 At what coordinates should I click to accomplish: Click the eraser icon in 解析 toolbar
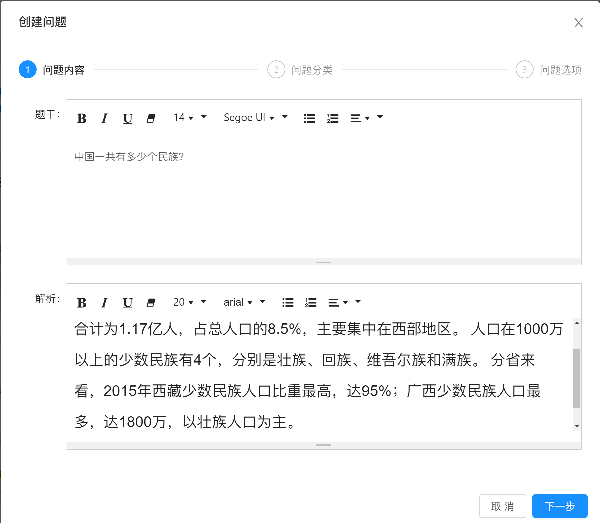click(x=151, y=303)
